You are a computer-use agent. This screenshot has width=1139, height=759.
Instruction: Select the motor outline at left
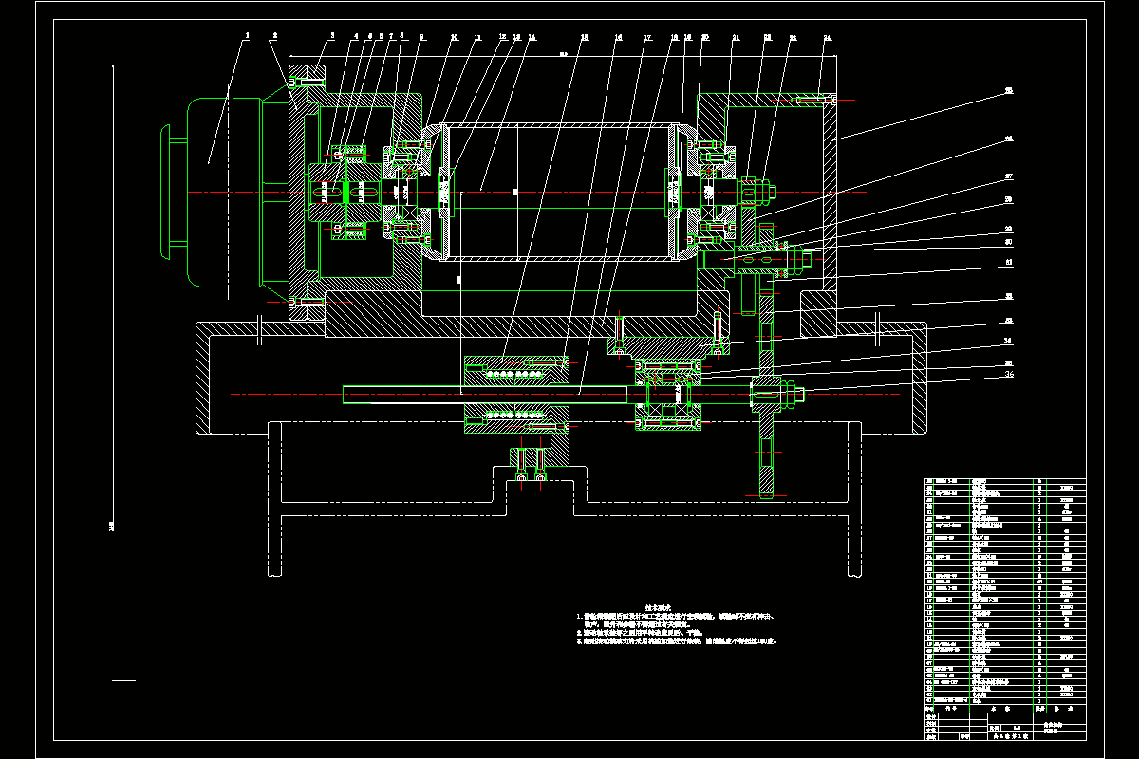(225, 192)
